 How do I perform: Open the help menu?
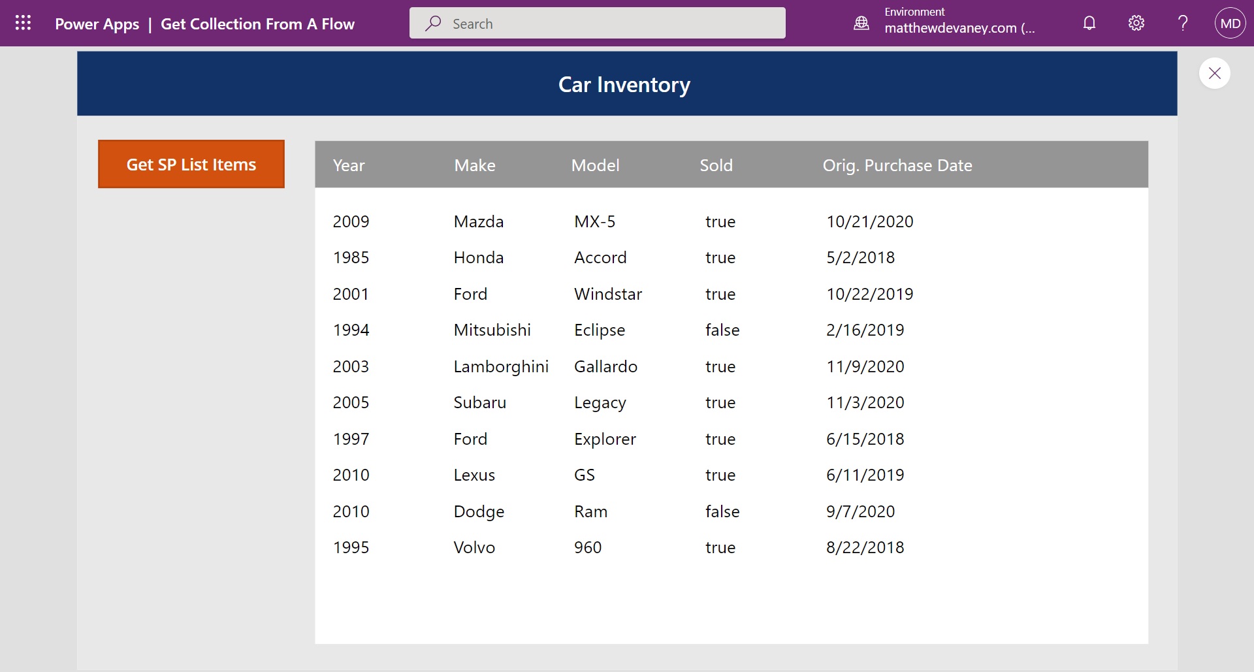[1182, 23]
